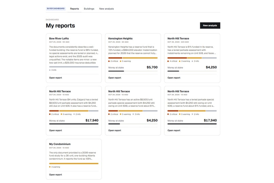Open report on card mentioning active $8,500/unit assessment
The width and height of the screenshot is (274, 183).
point(115,131)
